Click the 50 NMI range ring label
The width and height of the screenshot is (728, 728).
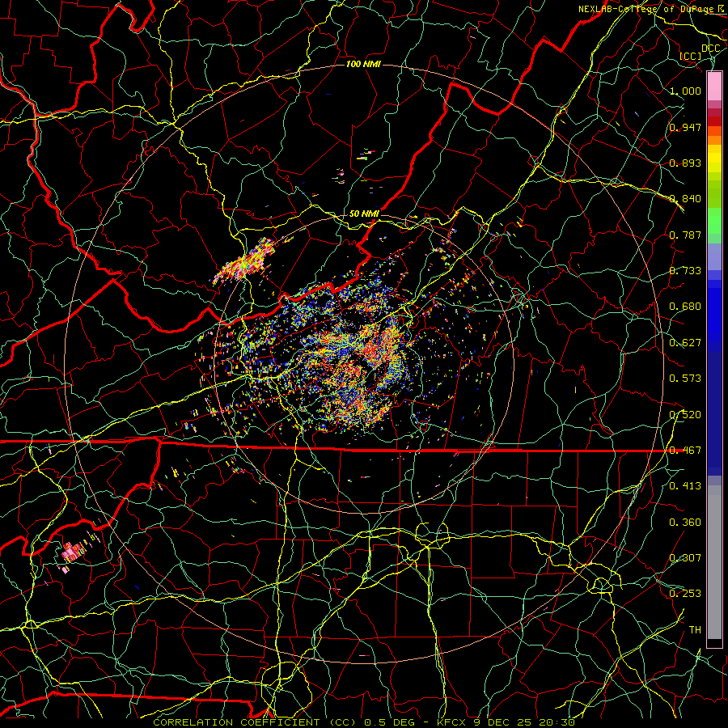point(364,214)
